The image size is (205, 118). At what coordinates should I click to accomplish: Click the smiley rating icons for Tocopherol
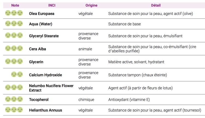coord(14,99)
